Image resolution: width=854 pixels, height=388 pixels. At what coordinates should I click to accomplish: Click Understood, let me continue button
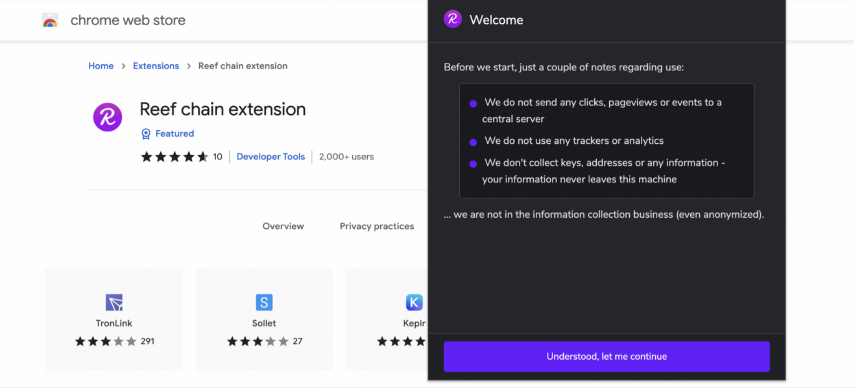coord(606,356)
